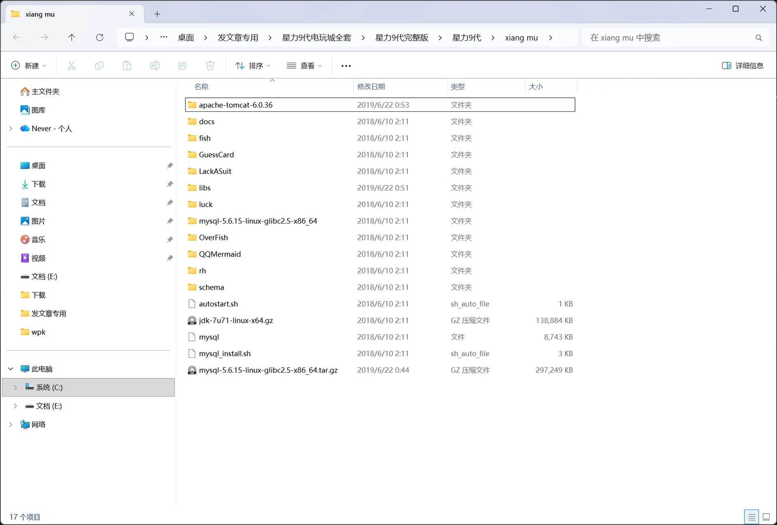777x525 pixels.
Task: Click the Cut scissors icon
Action: 72,66
